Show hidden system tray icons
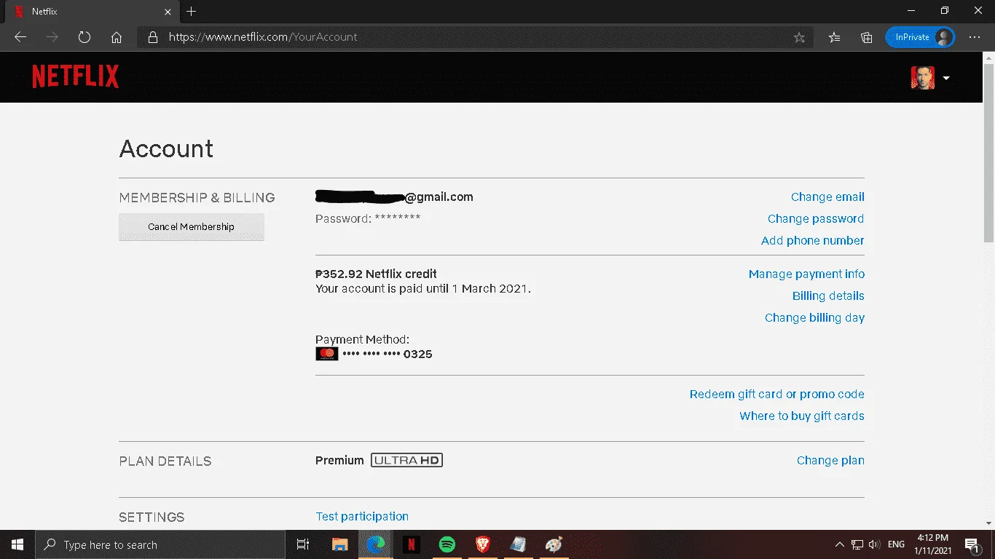Image resolution: width=995 pixels, height=559 pixels. [x=840, y=544]
